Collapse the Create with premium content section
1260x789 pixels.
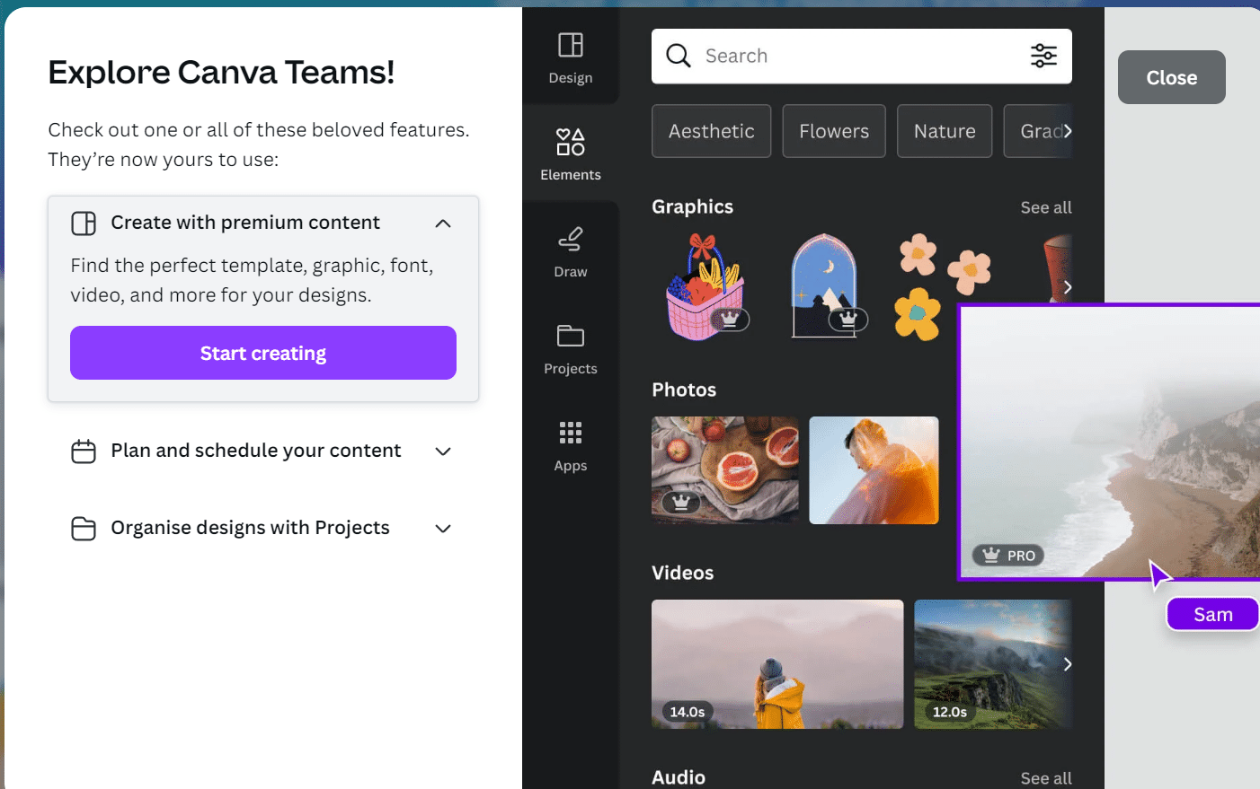click(443, 224)
